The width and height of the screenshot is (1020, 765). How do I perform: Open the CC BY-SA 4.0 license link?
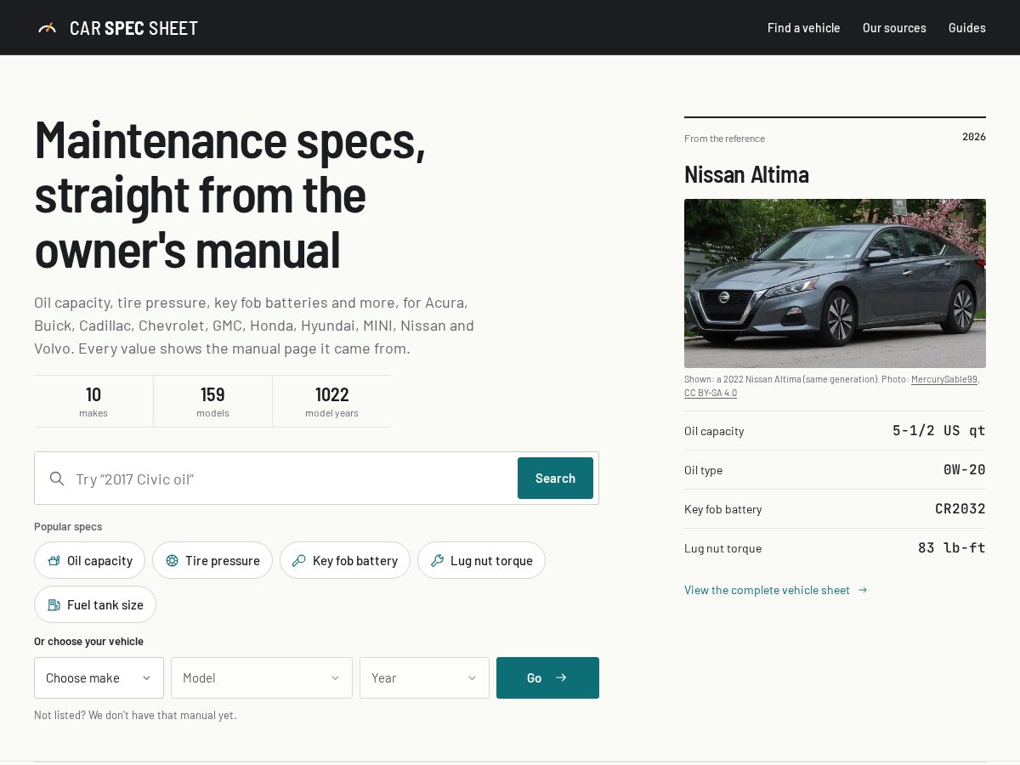711,393
